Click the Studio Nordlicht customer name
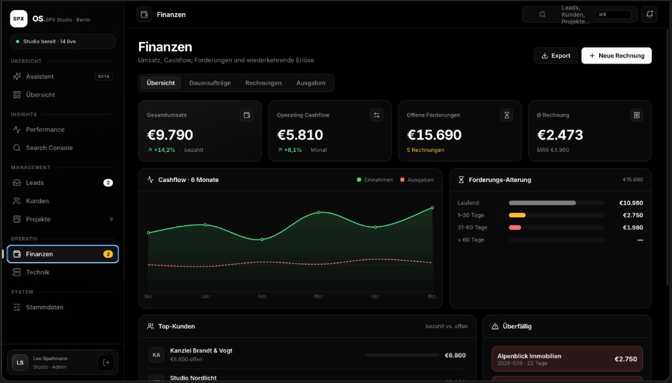672x383 pixels. click(x=194, y=378)
